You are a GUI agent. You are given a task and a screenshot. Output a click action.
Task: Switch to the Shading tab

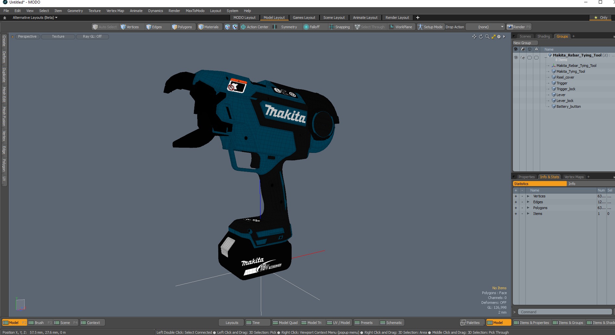click(x=544, y=36)
